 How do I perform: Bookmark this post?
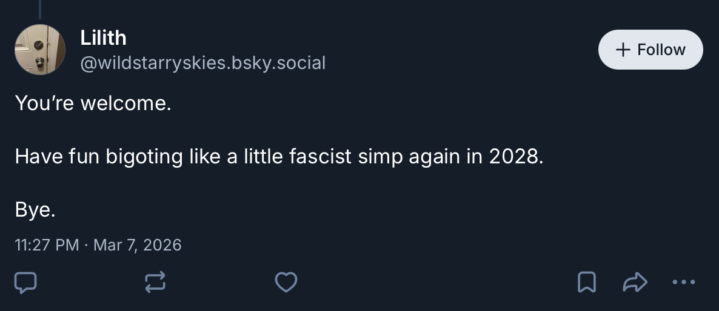point(586,282)
